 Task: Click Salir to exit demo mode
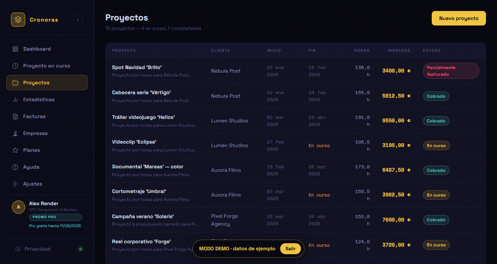[x=291, y=249]
